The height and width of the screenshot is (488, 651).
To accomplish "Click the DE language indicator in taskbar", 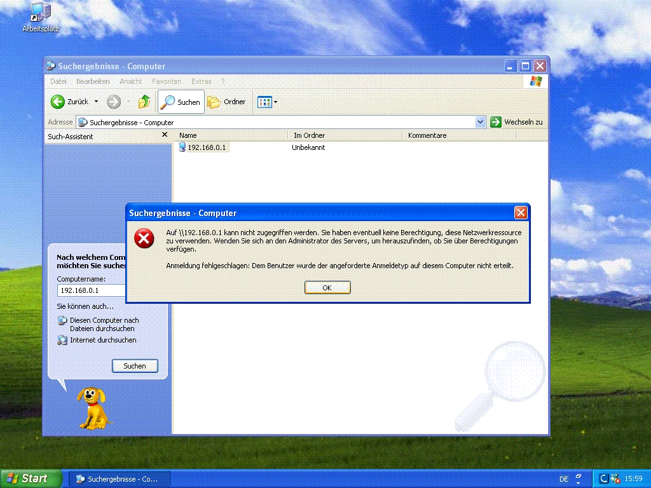I will tap(563, 479).
